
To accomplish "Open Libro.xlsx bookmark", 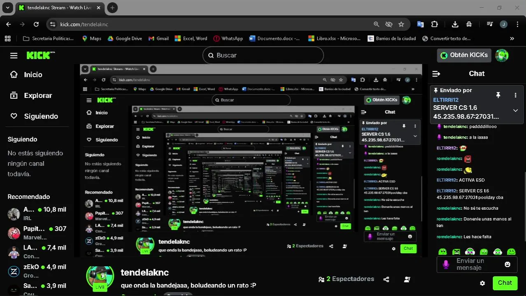I will click(334, 38).
